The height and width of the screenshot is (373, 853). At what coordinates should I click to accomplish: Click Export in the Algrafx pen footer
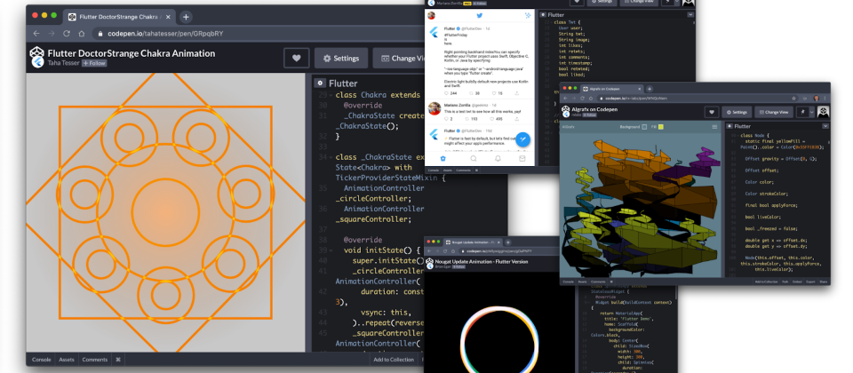[810, 282]
